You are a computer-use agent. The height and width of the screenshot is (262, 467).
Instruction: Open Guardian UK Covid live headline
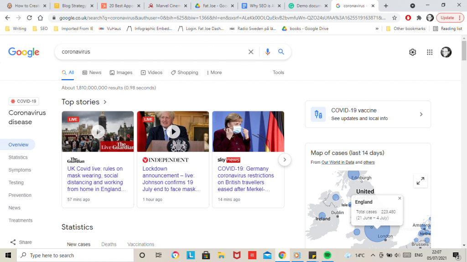(x=97, y=179)
